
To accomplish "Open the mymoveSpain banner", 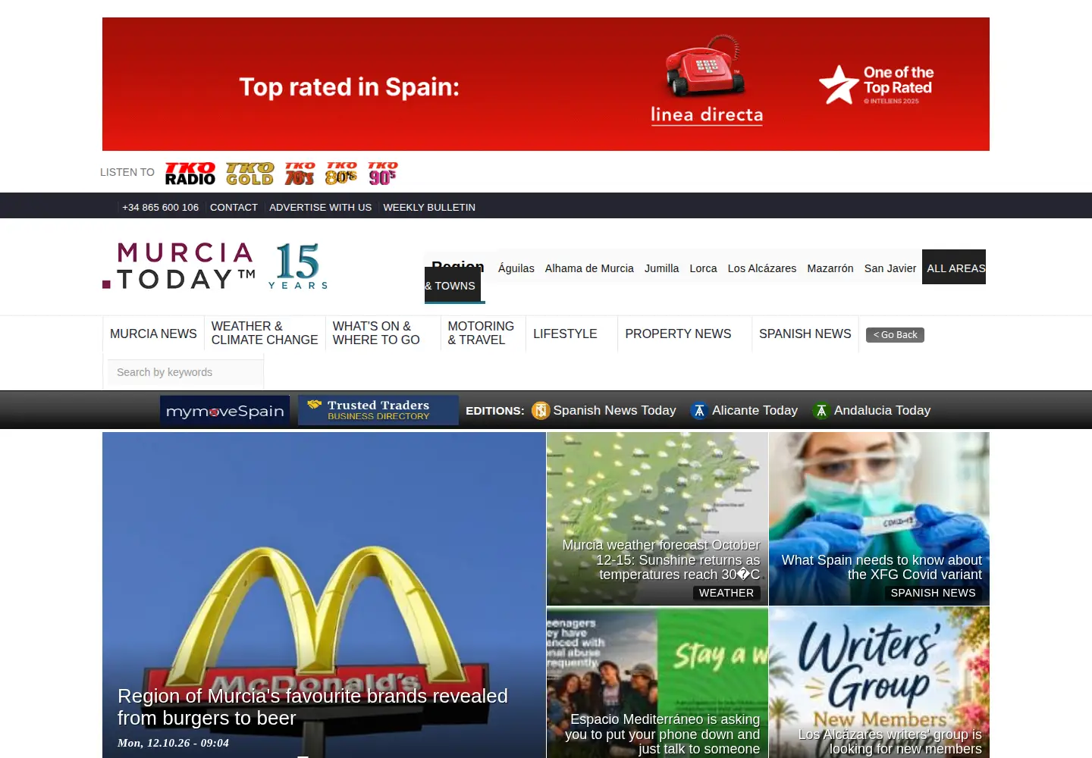I will tap(225, 411).
